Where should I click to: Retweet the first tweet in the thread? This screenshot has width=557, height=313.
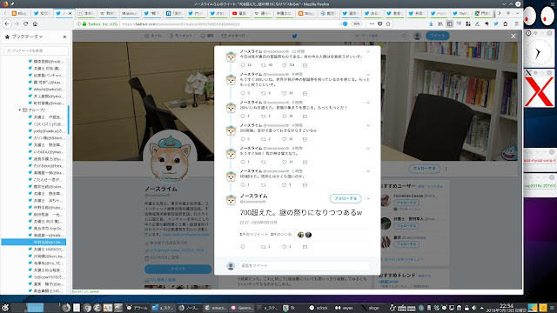tap(264, 65)
